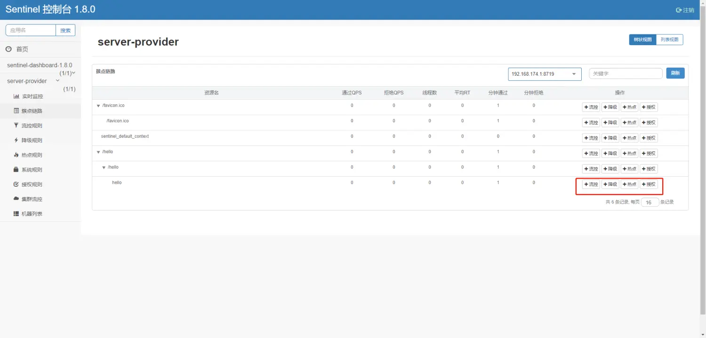Open 系统规则 system rules page
The image size is (706, 338).
[28, 170]
